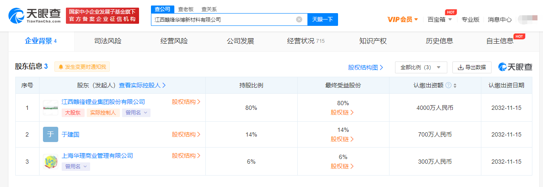The height and width of the screenshot is (187, 543).
Task: Click the 实际控制人 tag
Action: 103,113
